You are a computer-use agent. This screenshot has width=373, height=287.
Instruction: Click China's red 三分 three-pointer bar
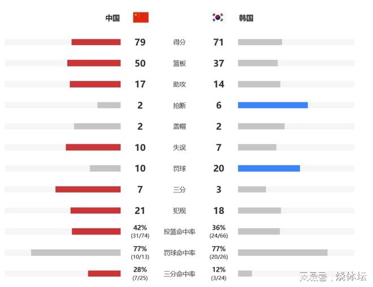88,189
